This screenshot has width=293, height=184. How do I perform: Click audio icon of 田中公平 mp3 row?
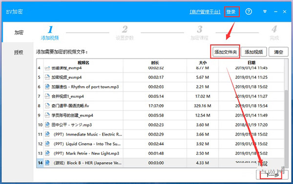(x=47, y=125)
